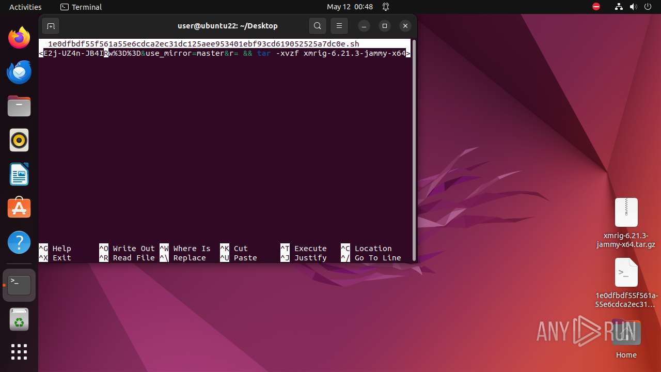The height and width of the screenshot is (372, 661).
Task: Open Rhythmbox music player
Action: (19, 141)
